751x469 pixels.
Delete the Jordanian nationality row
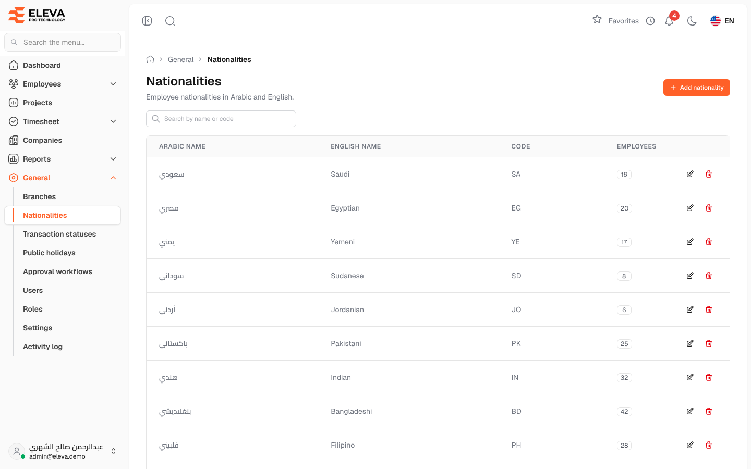[709, 310]
